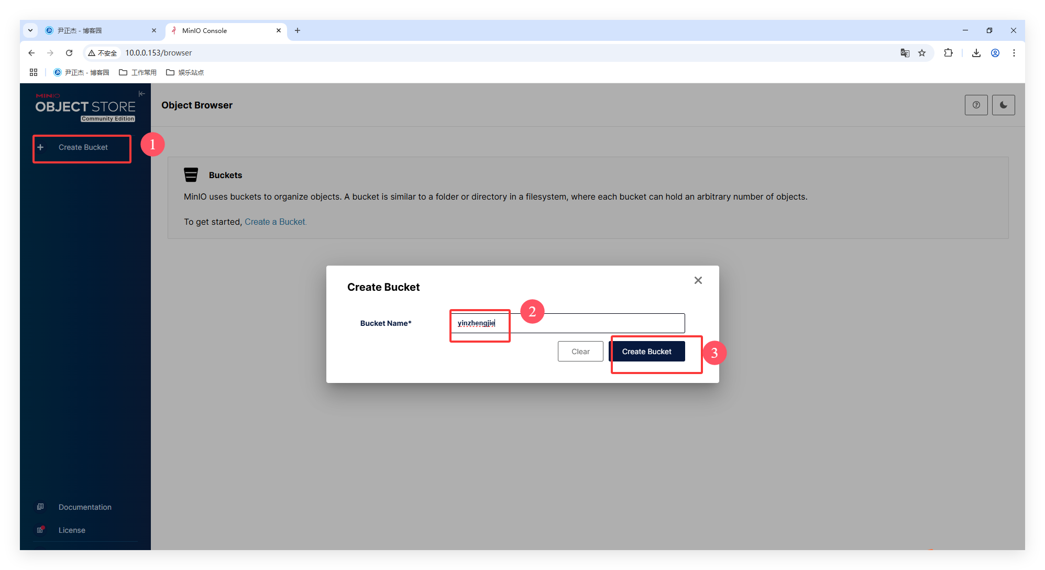Click the Create a Bucket link
The width and height of the screenshot is (1045, 570).
pyautogui.click(x=276, y=222)
